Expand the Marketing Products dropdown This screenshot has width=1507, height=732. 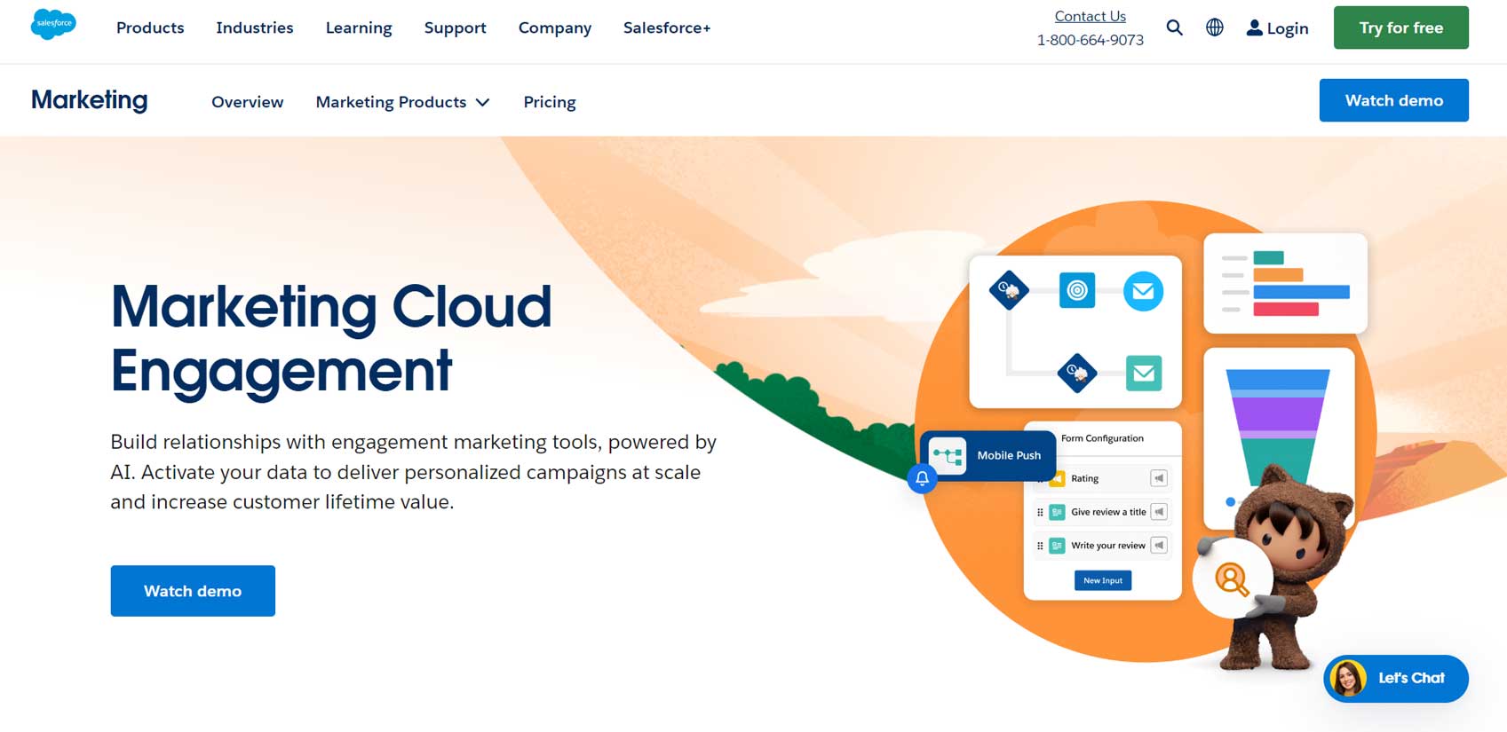pos(402,102)
